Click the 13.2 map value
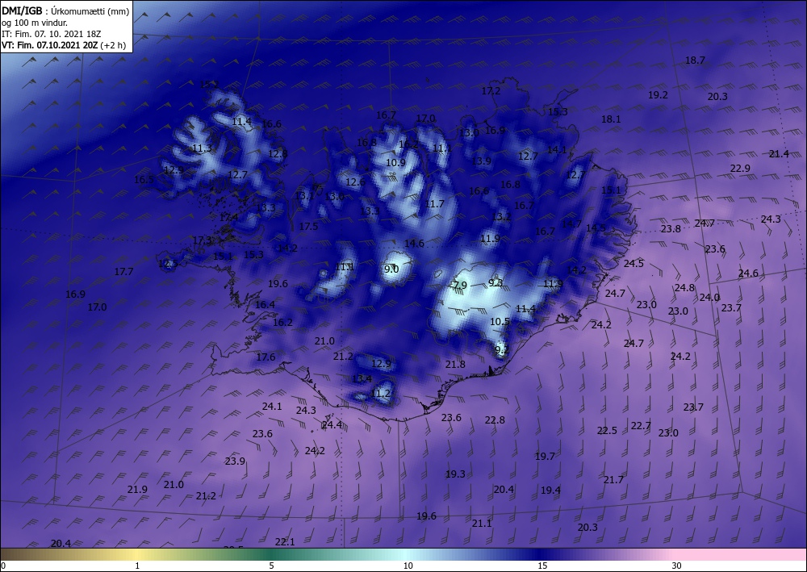The width and height of the screenshot is (807, 572). tap(501, 216)
